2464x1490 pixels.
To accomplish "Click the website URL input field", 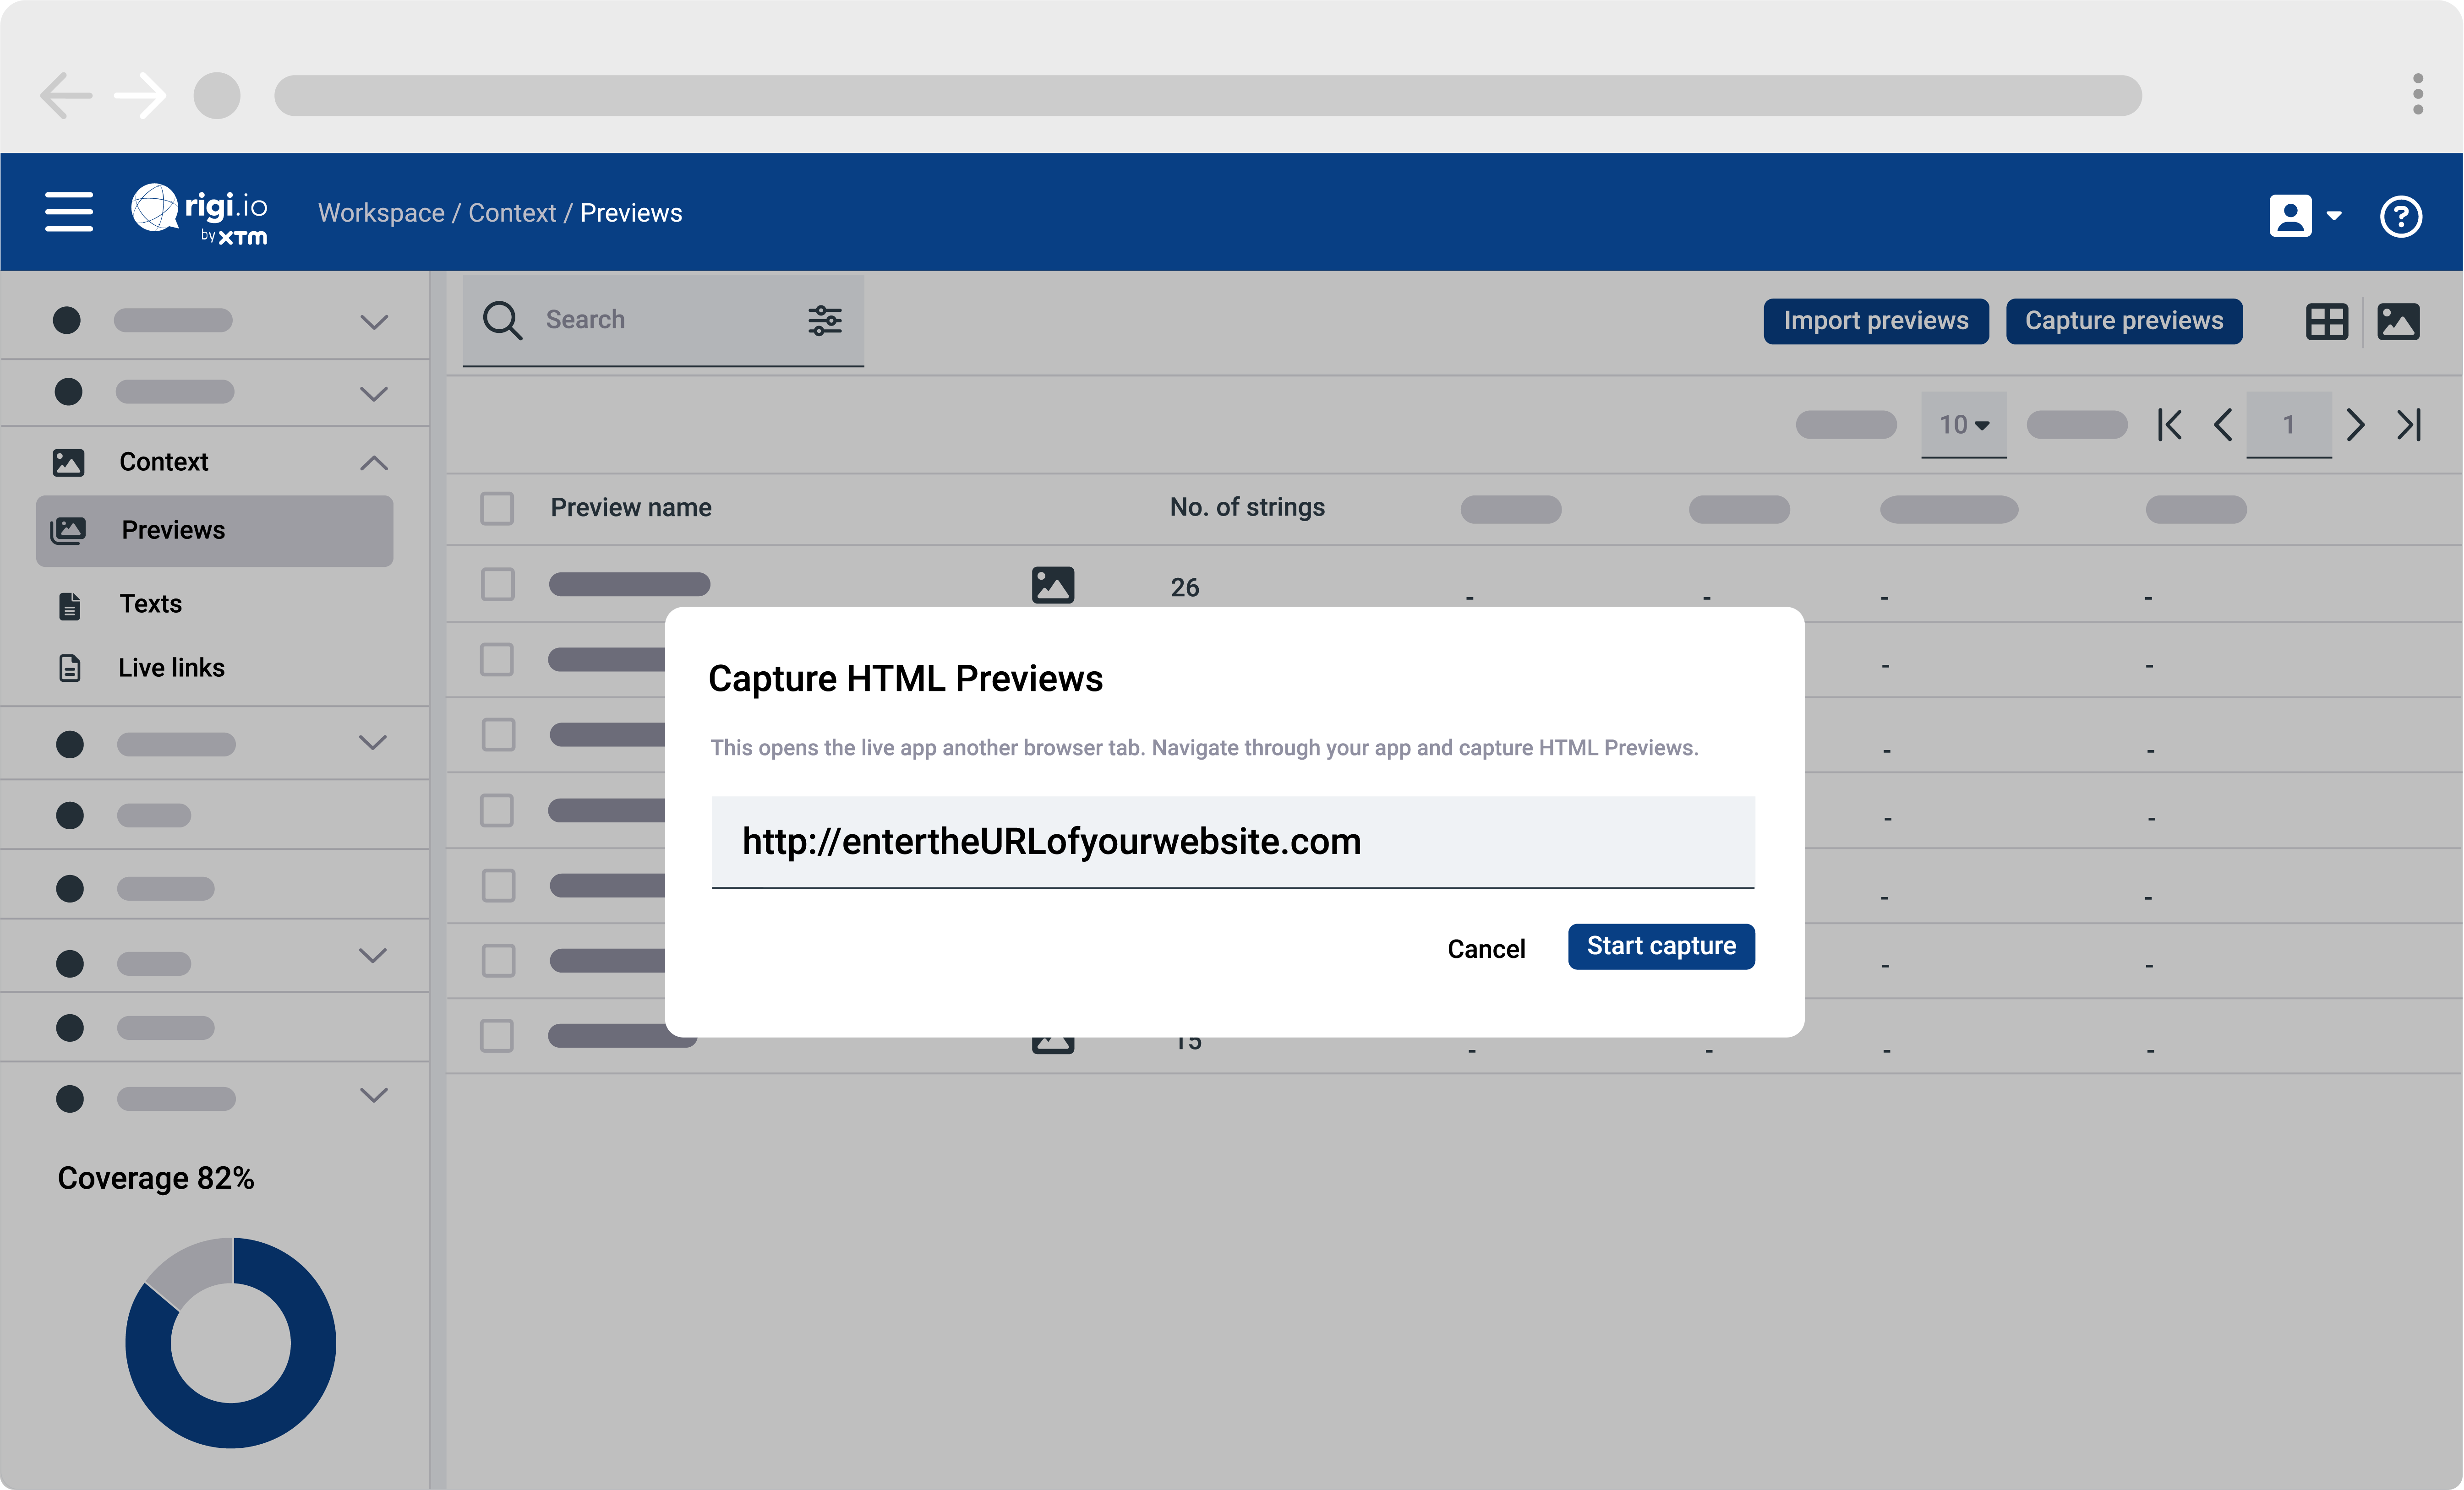I will [x=1233, y=842].
